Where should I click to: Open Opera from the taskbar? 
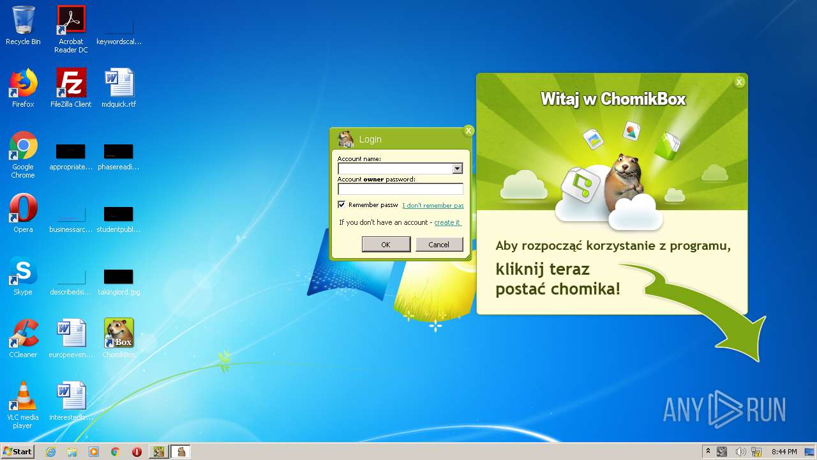[x=137, y=452]
